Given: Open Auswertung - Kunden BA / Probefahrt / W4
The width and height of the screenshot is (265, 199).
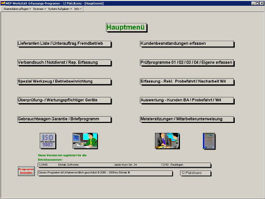Looking at the screenshot, I should (187, 100).
